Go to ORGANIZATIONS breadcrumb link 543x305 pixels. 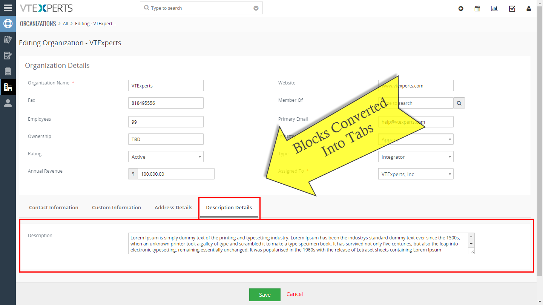coord(38,23)
